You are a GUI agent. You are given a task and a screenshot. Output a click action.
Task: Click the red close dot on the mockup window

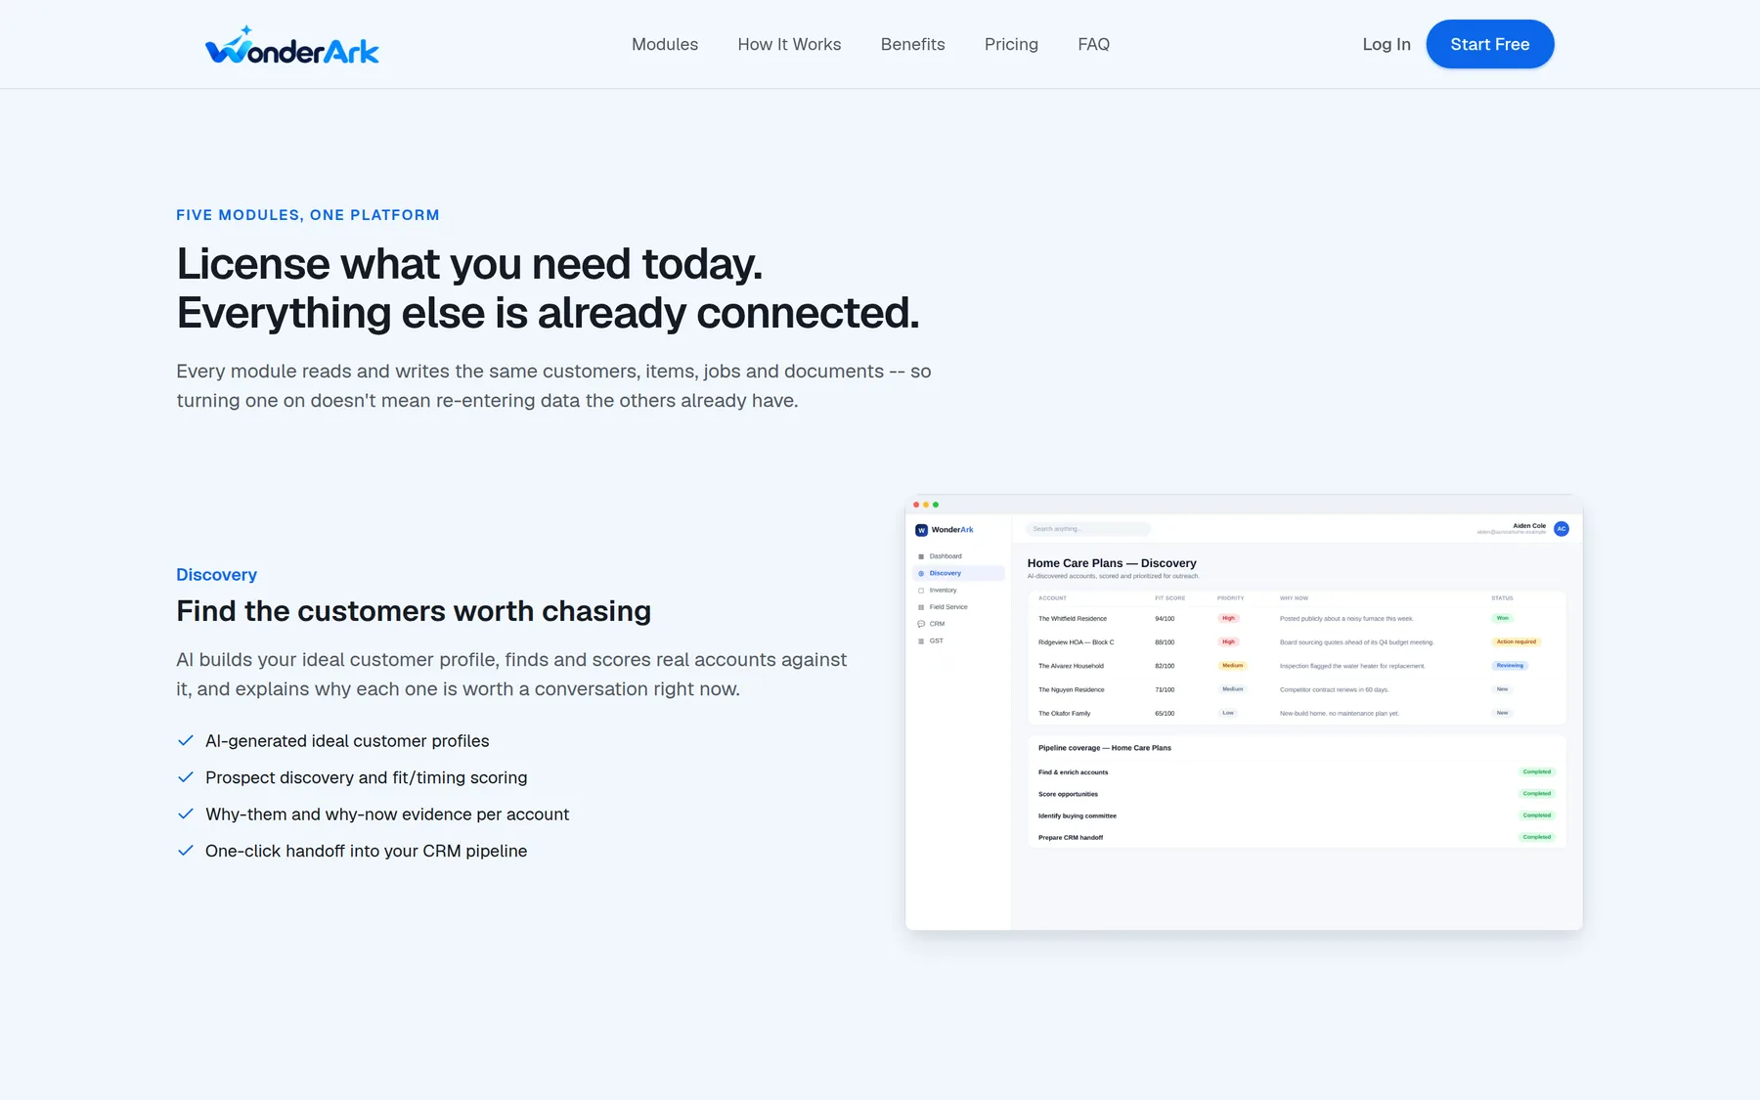click(x=916, y=505)
